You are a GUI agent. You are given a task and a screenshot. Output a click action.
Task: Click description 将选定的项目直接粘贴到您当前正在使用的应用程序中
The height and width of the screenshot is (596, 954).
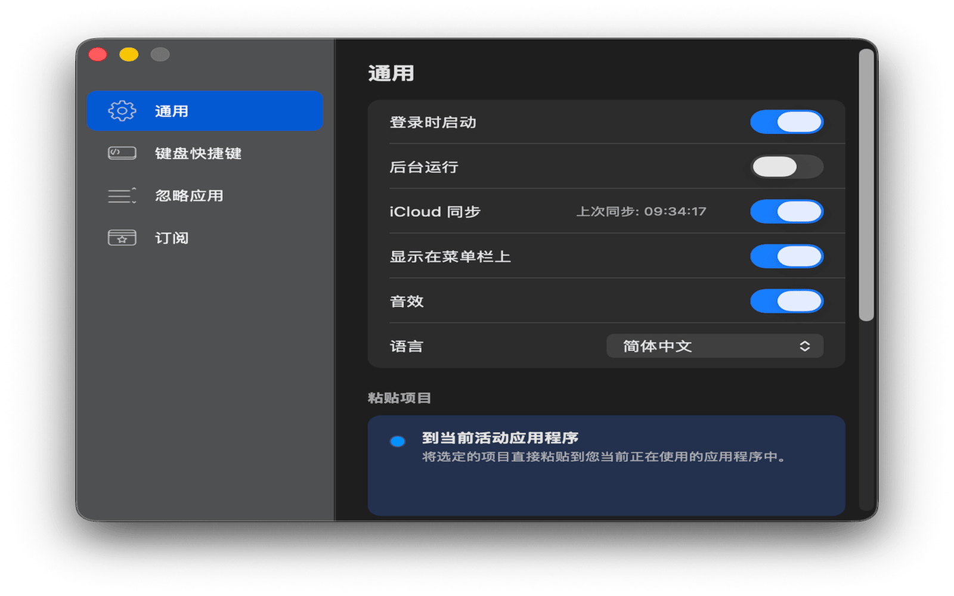(x=605, y=457)
